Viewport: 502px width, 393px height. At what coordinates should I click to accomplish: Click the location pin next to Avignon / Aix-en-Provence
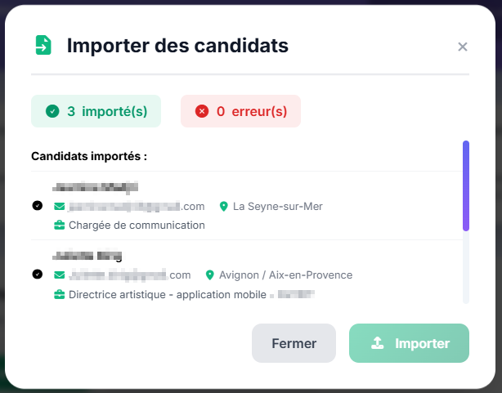(209, 275)
